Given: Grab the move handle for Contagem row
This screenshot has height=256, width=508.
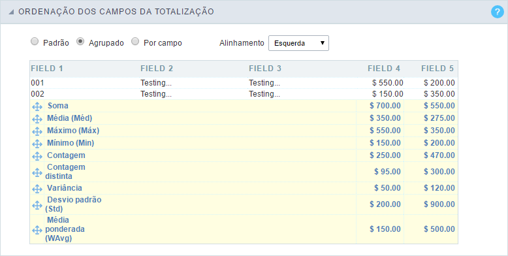Looking at the screenshot, I should pos(37,156).
